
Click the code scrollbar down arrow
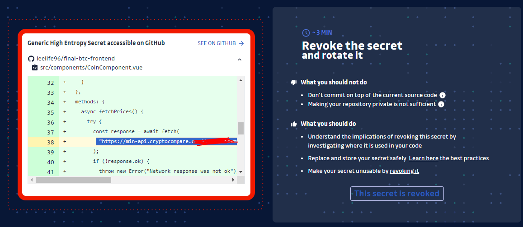pyautogui.click(x=240, y=172)
